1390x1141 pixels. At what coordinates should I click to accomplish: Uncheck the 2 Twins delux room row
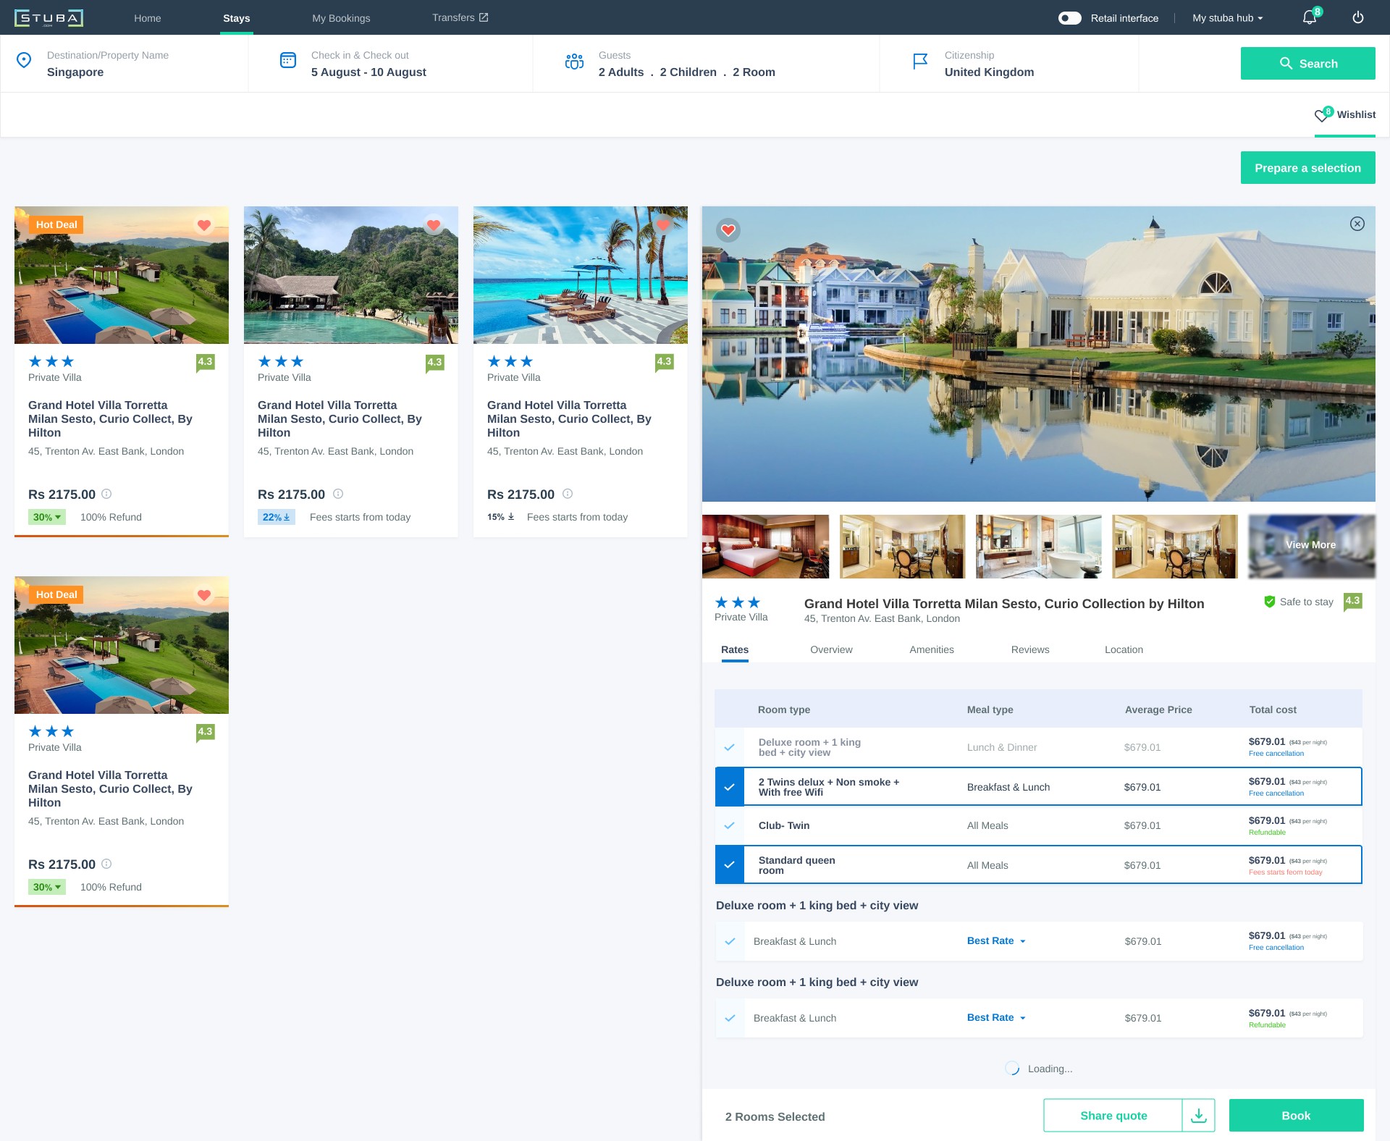pyautogui.click(x=730, y=787)
